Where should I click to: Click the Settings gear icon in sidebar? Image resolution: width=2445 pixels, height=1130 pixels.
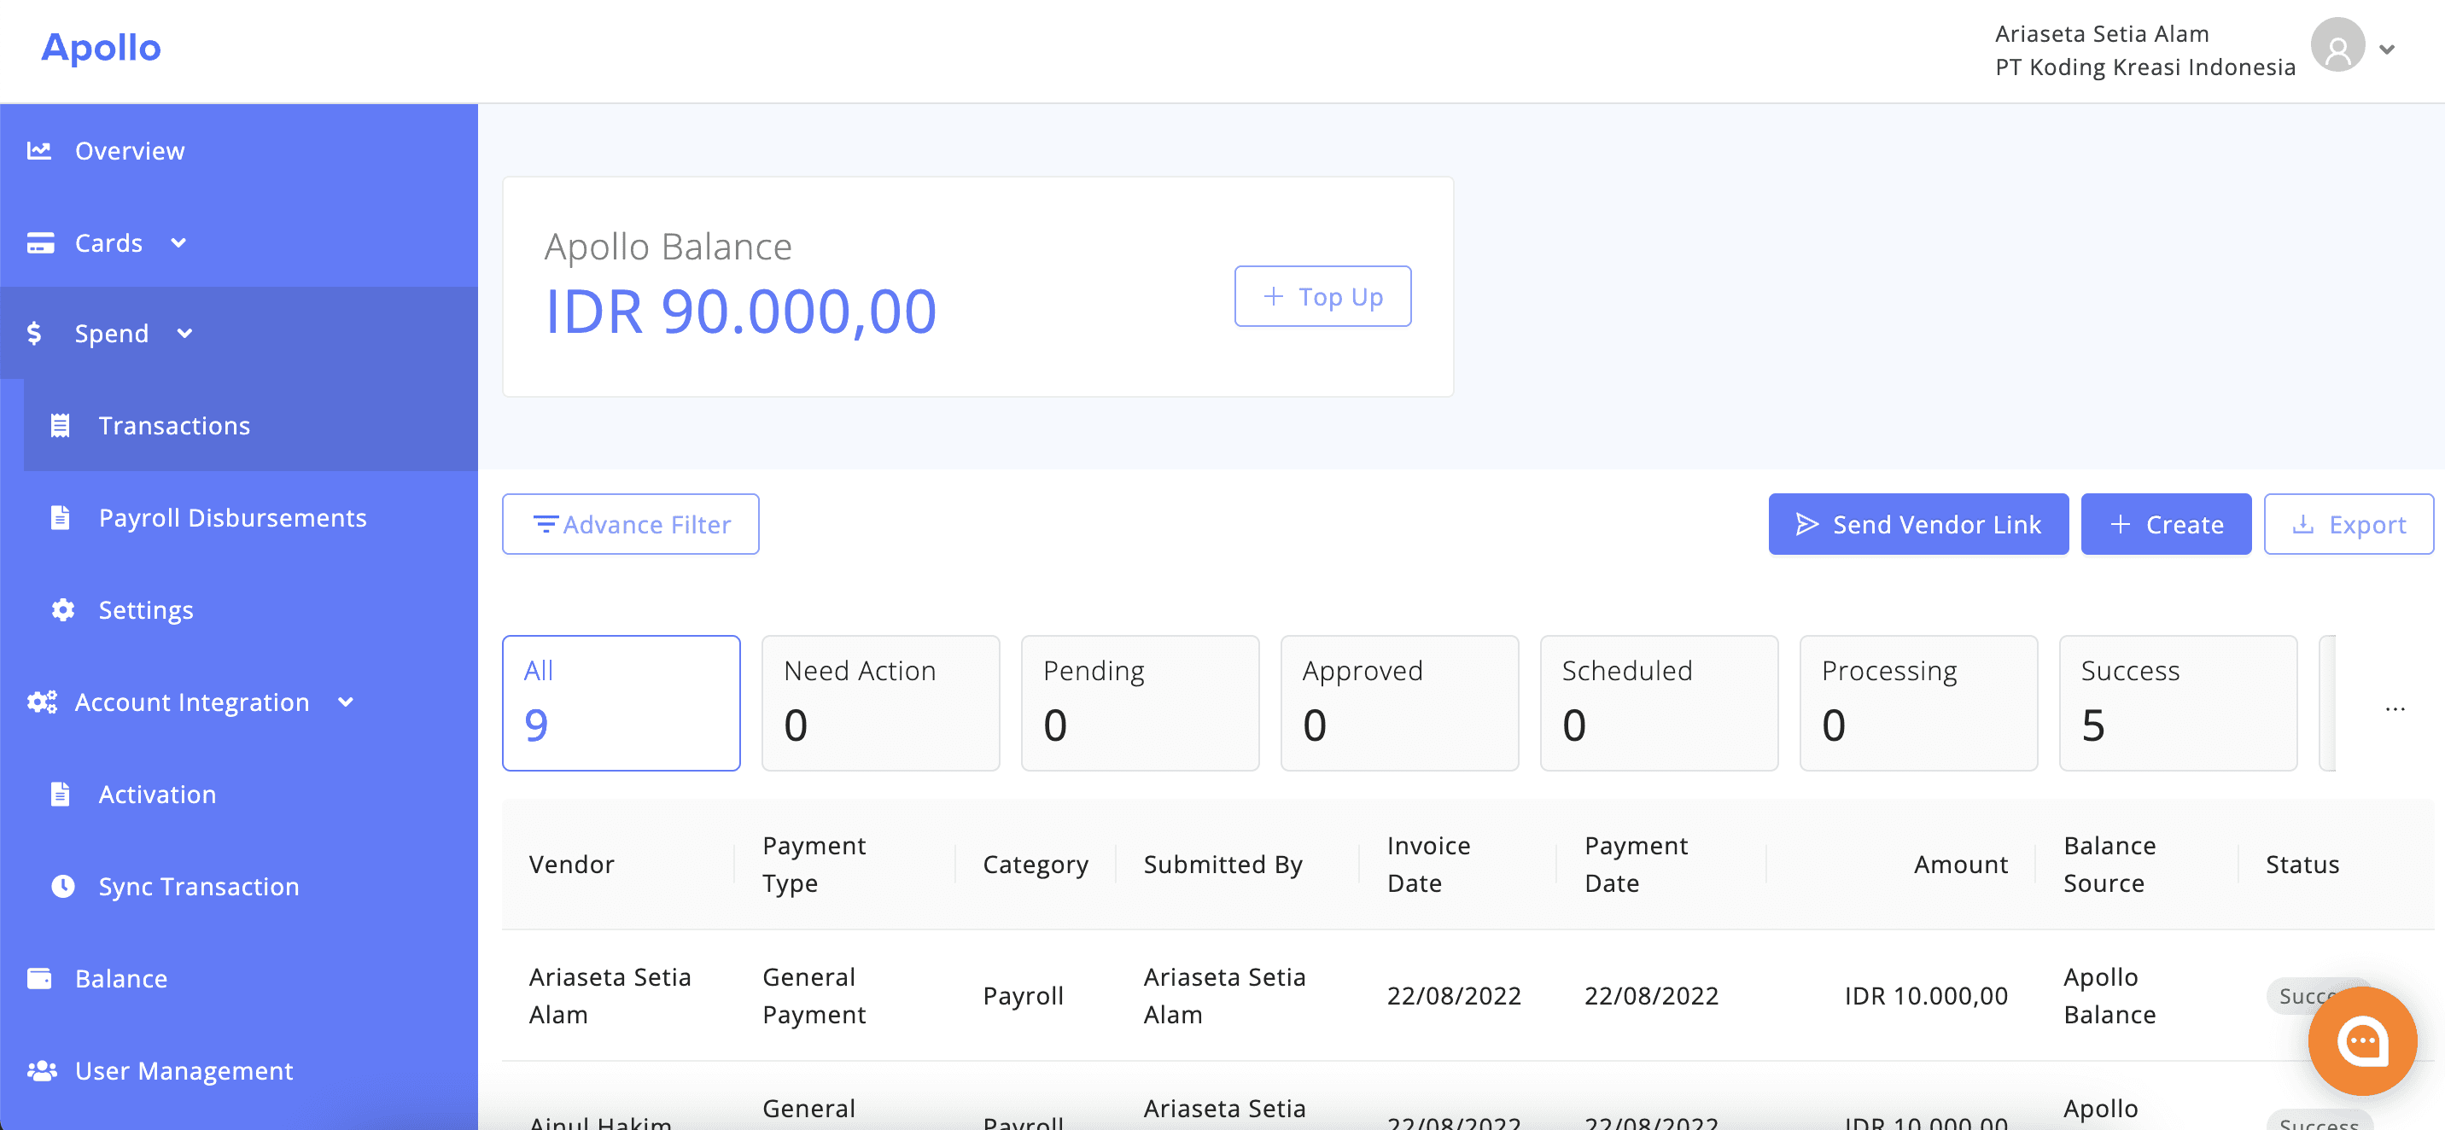[x=61, y=609]
